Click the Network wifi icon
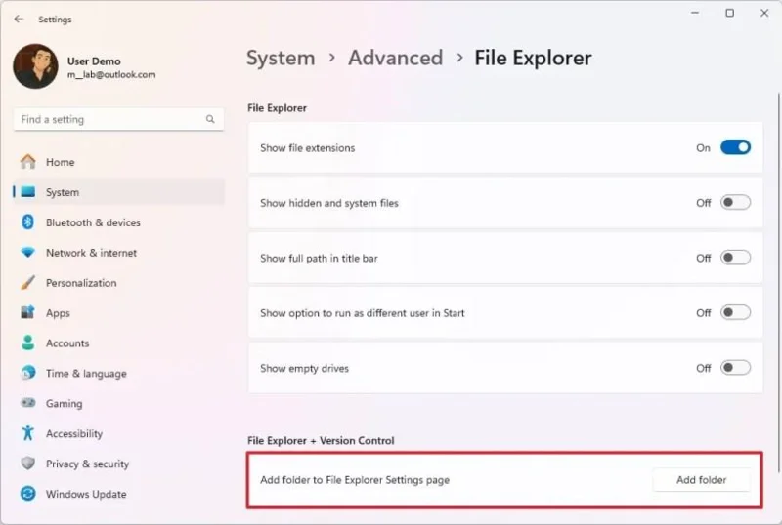This screenshot has width=782, height=525. [28, 253]
